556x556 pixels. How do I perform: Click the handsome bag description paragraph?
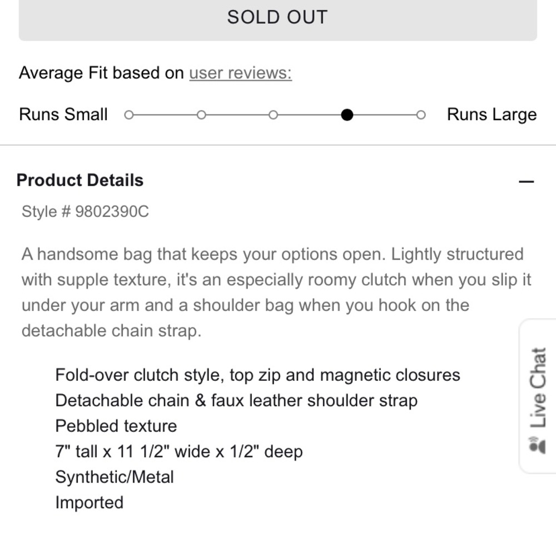[276, 292]
